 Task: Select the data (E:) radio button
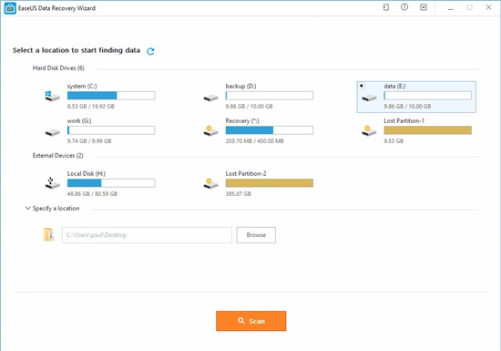click(362, 86)
